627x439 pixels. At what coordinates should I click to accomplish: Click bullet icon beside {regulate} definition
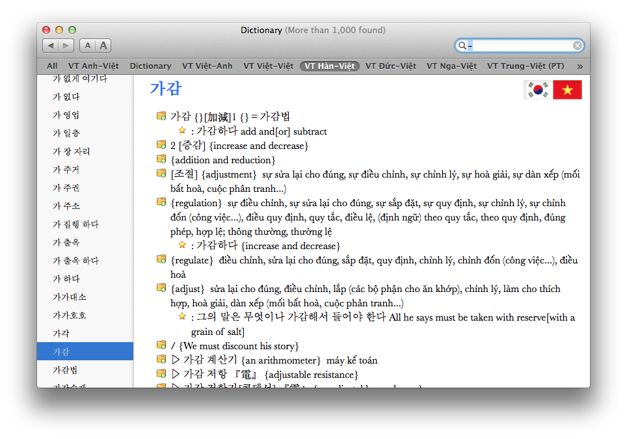[161, 259]
